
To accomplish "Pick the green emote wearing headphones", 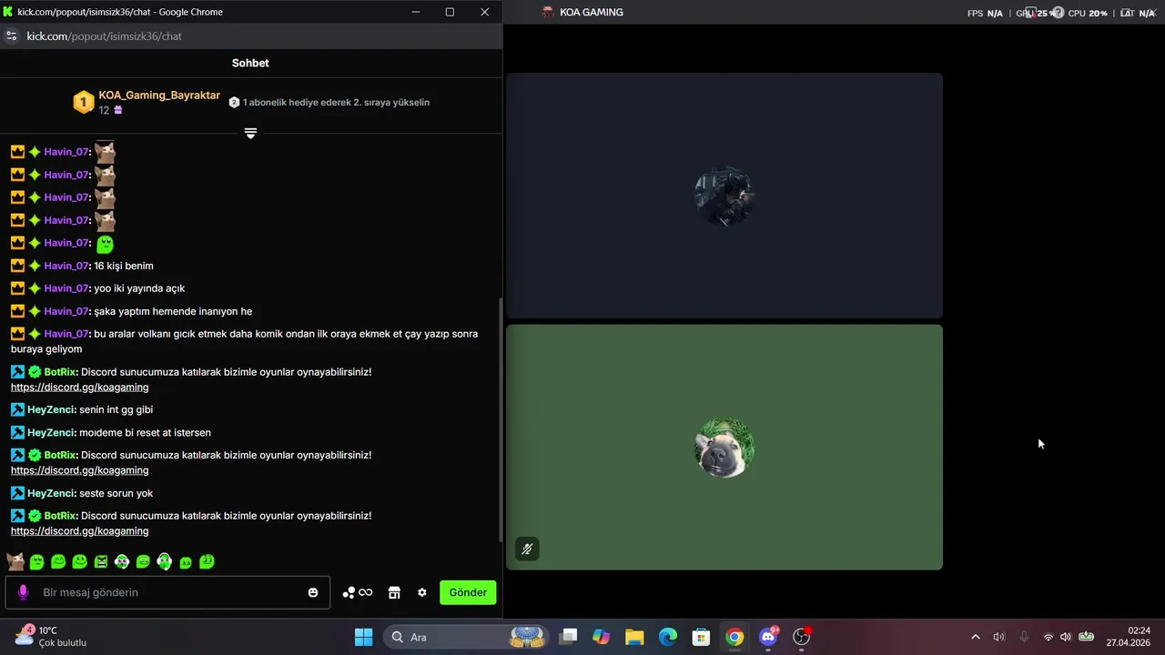I will click(164, 561).
